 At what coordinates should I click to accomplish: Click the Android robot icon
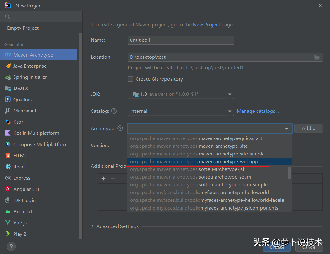8,212
